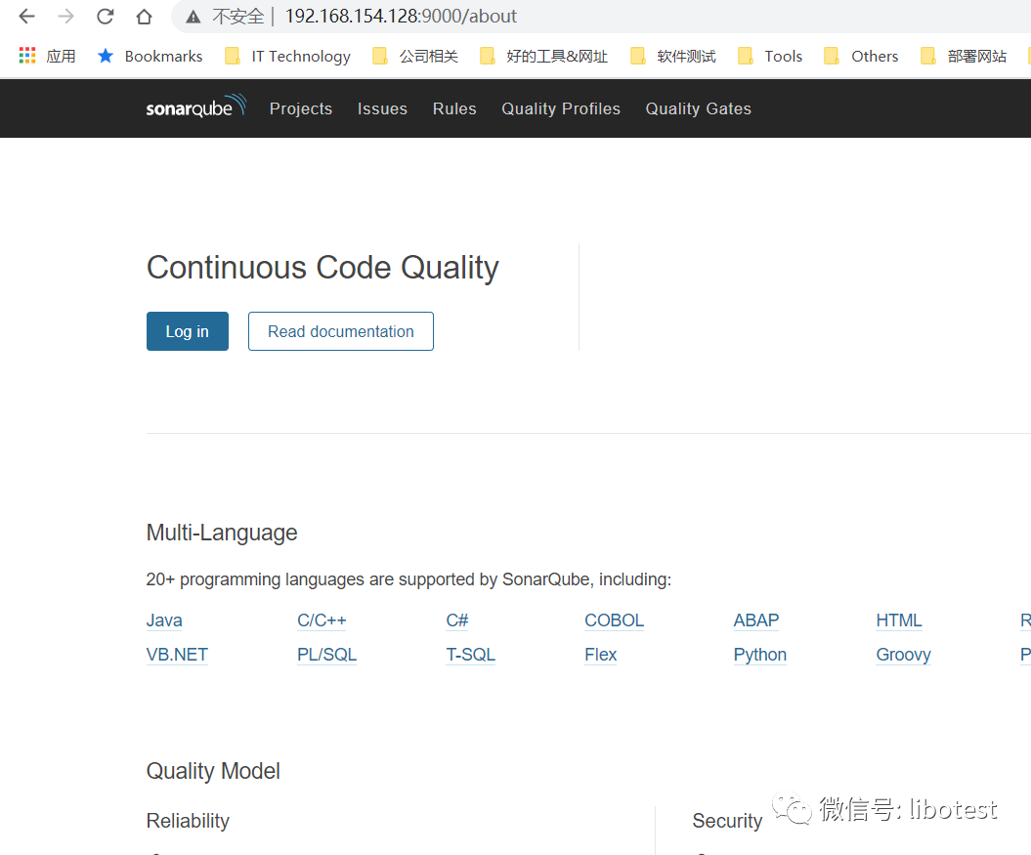The height and width of the screenshot is (855, 1031).
Task: Reload the page with the refresh icon
Action: click(106, 17)
